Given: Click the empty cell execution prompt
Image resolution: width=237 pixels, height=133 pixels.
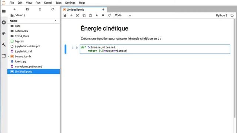Looking at the screenshot, I should tap(75, 48).
